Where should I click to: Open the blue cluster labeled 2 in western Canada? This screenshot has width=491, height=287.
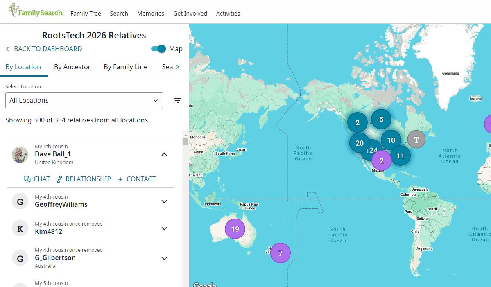click(357, 123)
